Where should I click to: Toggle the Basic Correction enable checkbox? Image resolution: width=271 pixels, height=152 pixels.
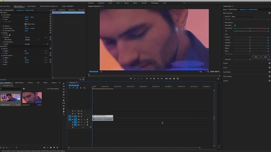[269, 13]
